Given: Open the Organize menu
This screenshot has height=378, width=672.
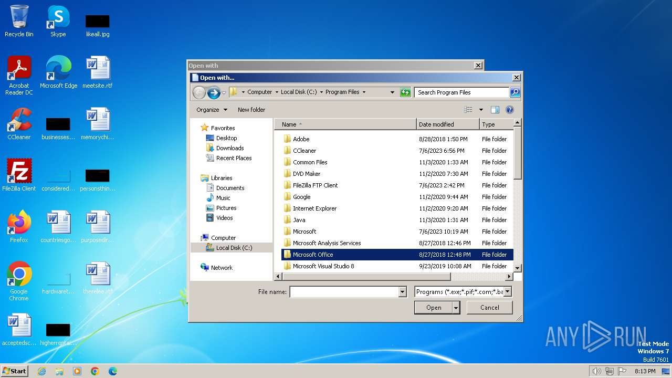Looking at the screenshot, I should (x=212, y=110).
